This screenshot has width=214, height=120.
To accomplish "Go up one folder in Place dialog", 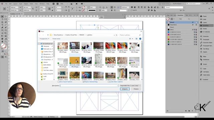I will pos(48,35).
